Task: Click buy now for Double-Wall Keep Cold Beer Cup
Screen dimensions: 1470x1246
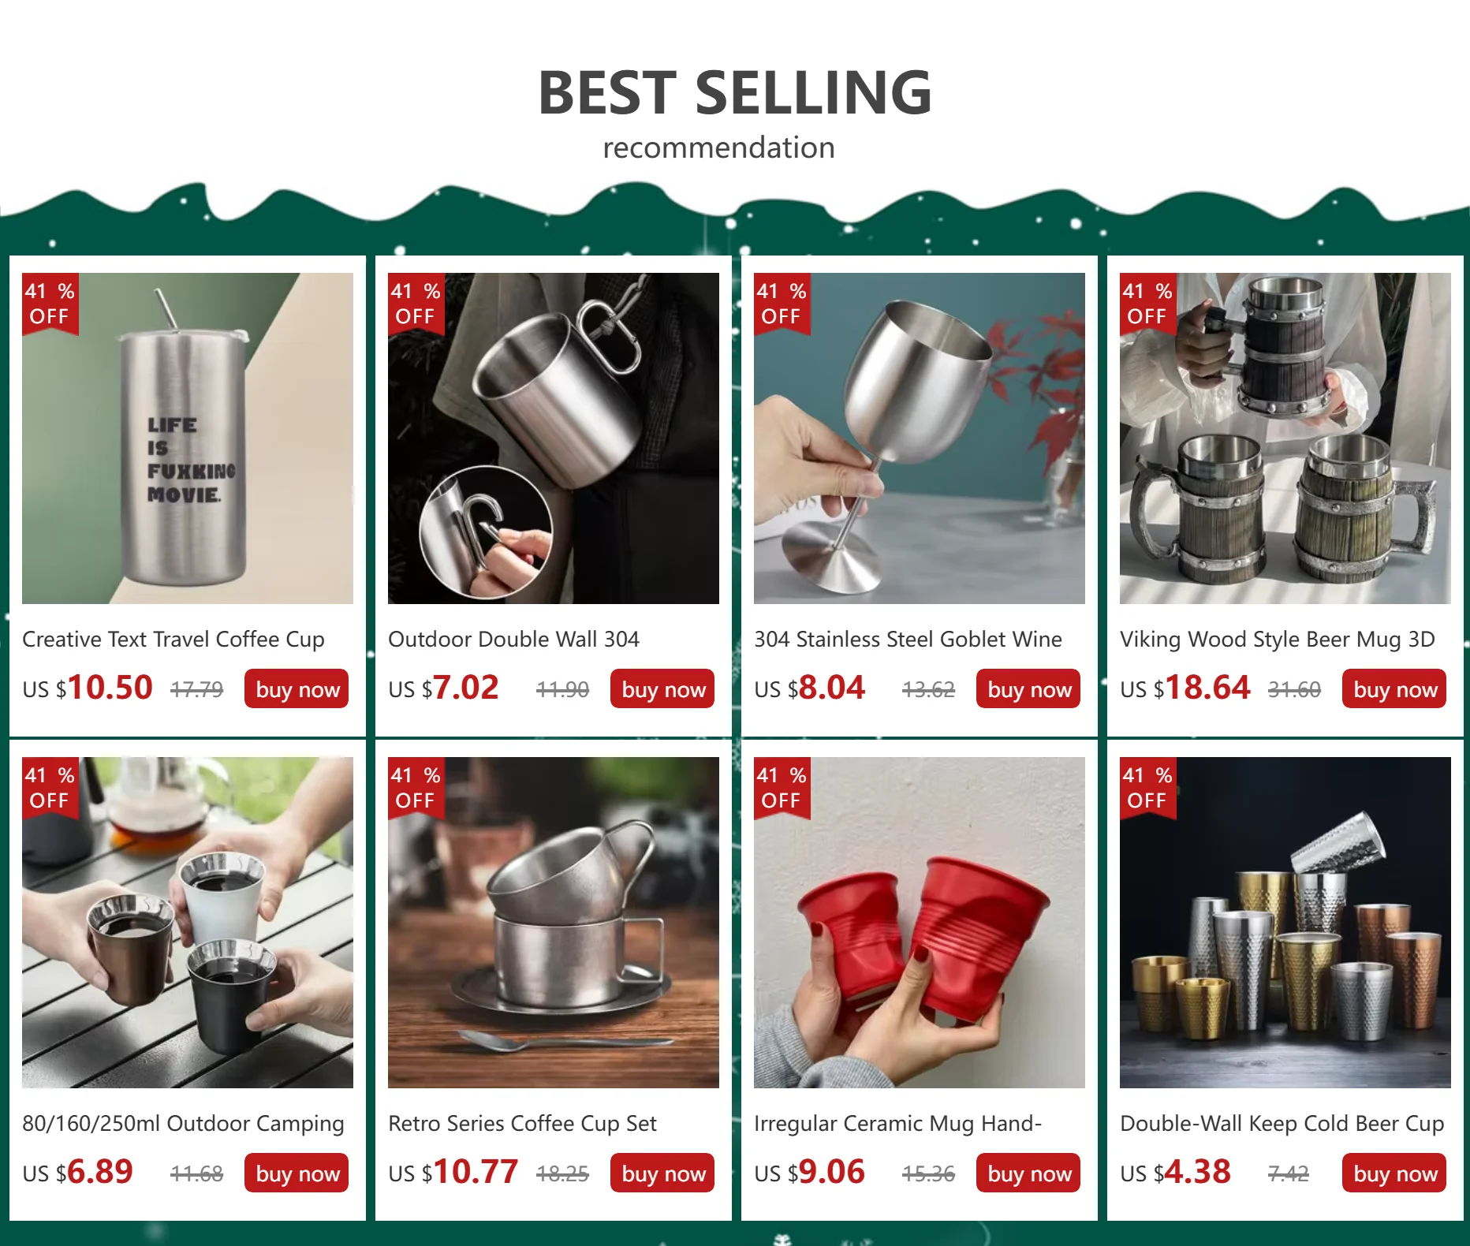Action: click(x=1394, y=1173)
